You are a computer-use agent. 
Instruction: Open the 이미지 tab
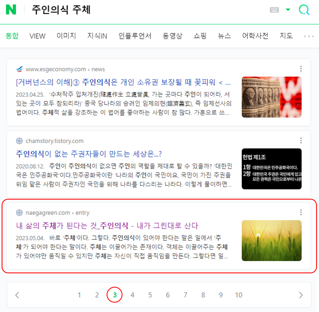pyautogui.click(x=66, y=36)
